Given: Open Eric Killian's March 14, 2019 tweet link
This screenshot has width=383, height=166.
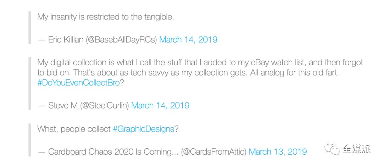Looking at the screenshot, I should pyautogui.click(x=188, y=39).
